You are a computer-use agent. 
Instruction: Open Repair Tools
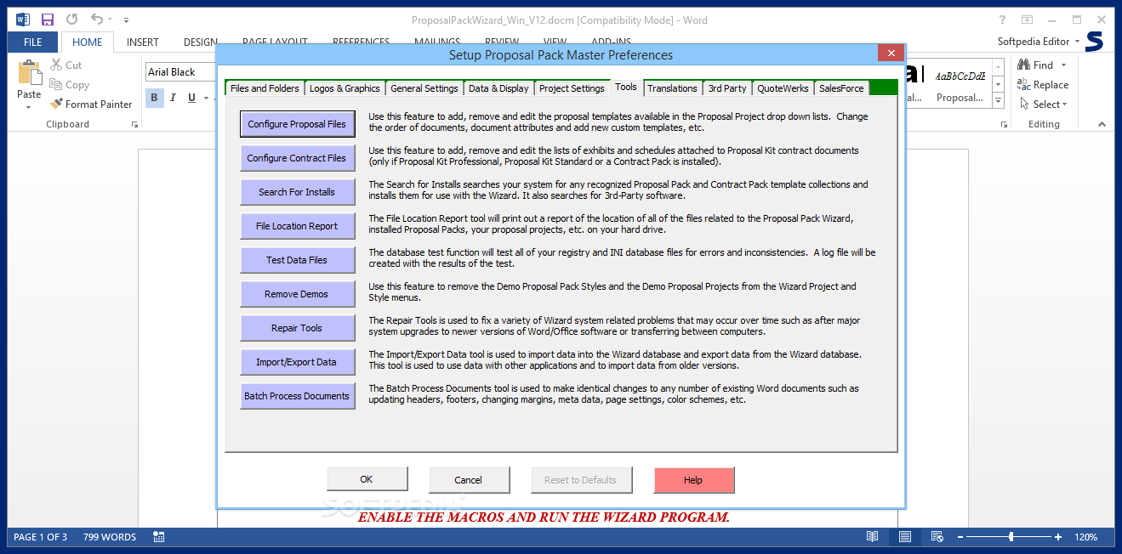pos(297,328)
